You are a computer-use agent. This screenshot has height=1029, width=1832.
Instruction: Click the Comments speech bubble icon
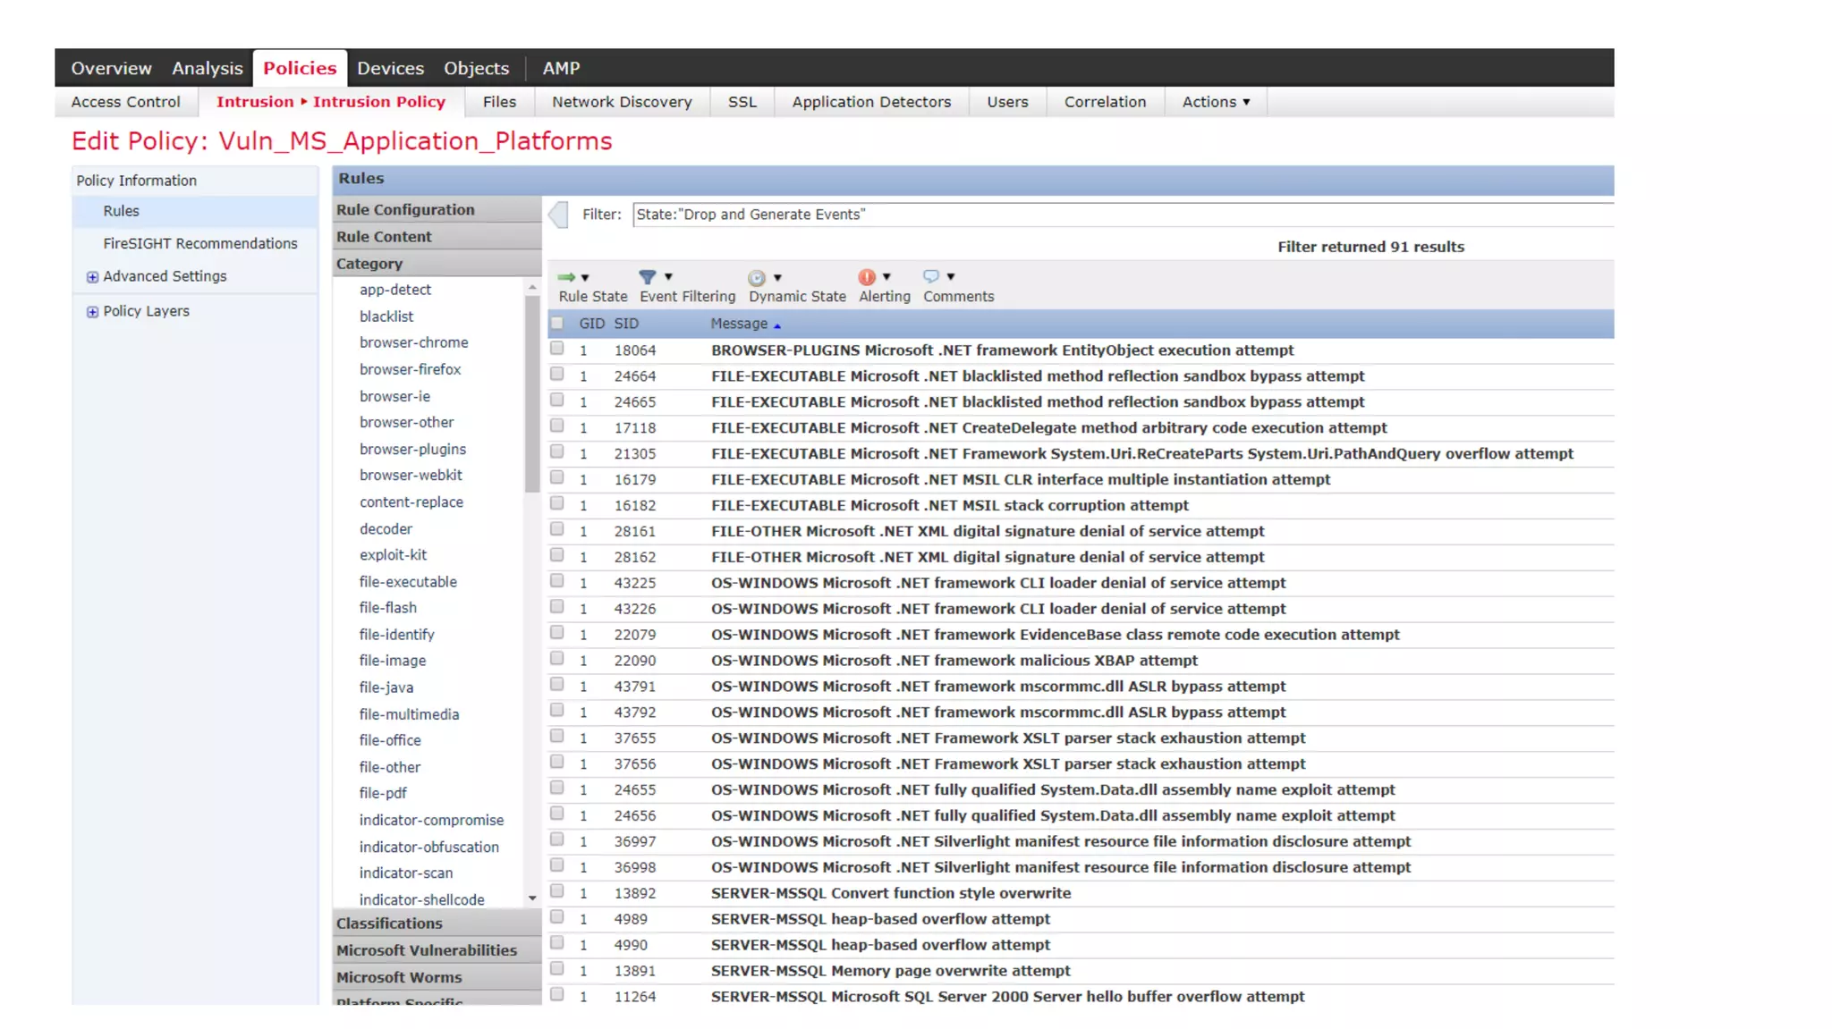click(x=931, y=276)
